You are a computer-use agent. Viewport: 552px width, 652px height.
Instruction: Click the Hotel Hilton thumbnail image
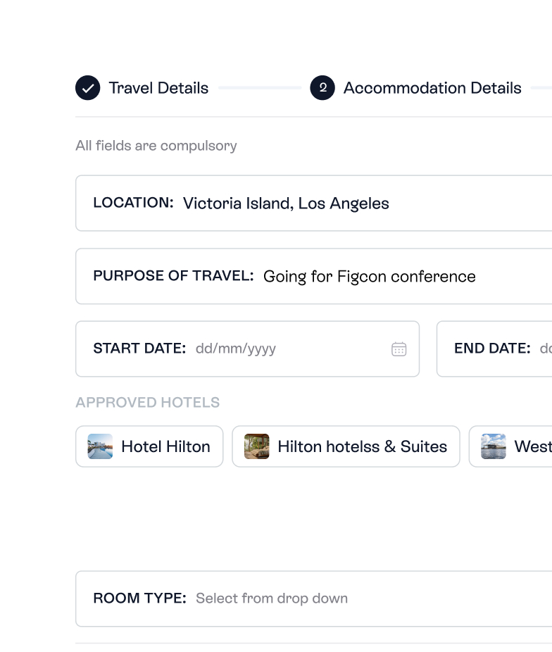point(100,446)
